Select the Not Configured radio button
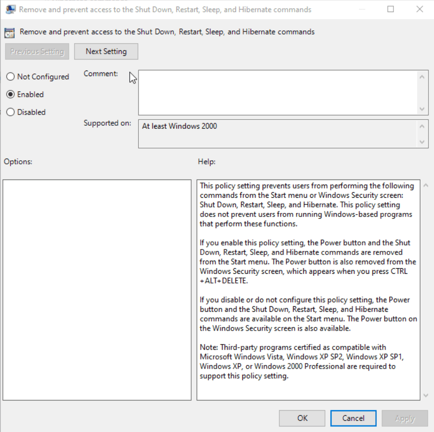434x432 pixels. [x=11, y=77]
